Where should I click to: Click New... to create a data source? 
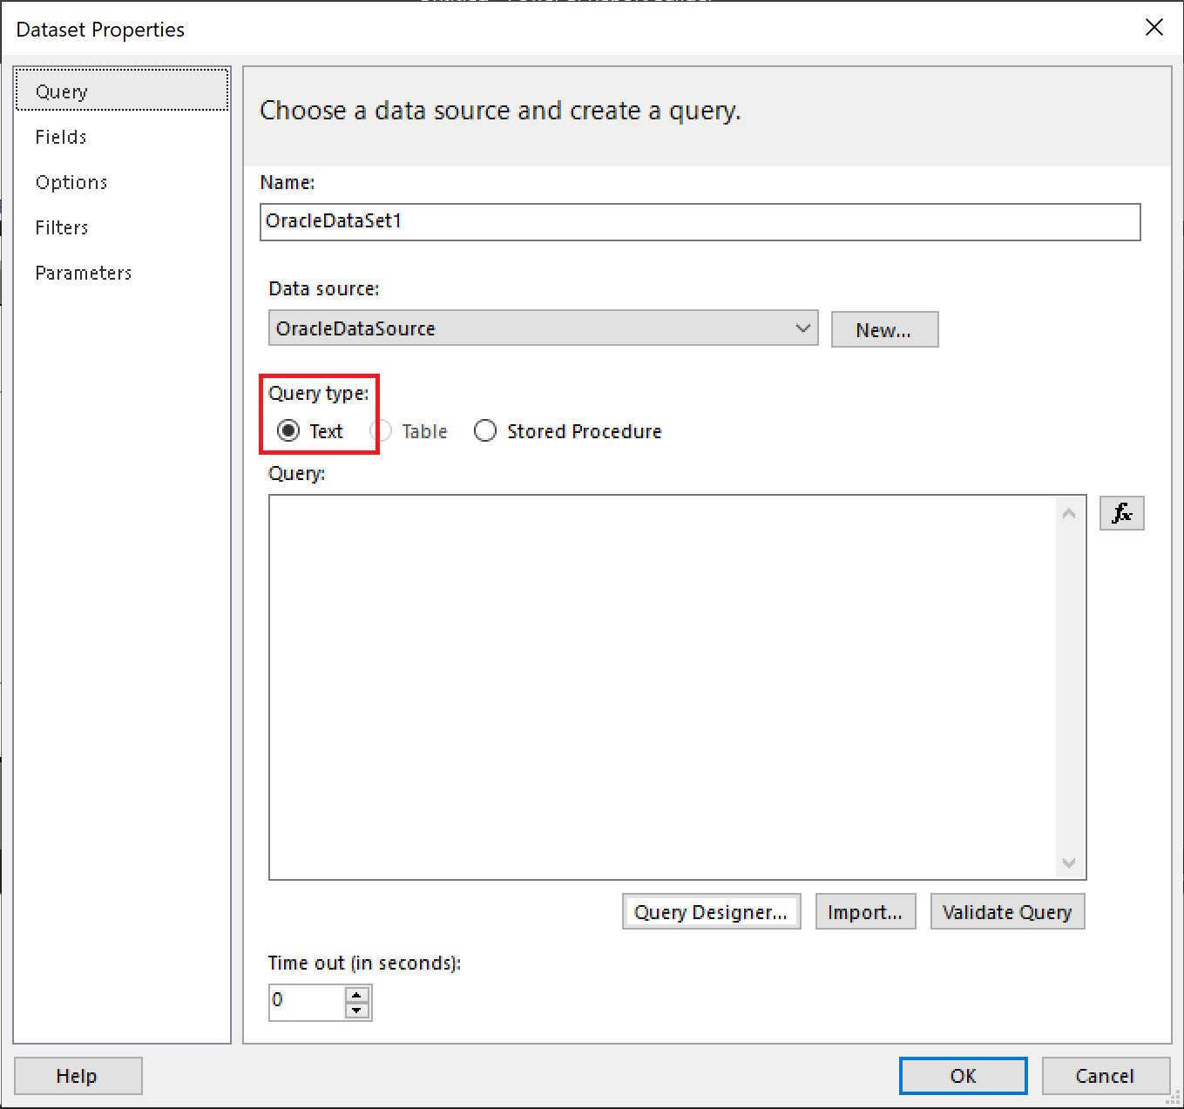[884, 329]
